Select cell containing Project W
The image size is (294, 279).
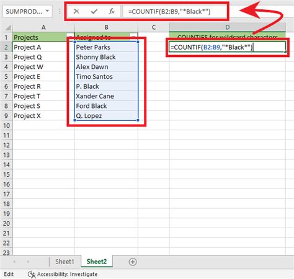pyautogui.click(x=43, y=67)
